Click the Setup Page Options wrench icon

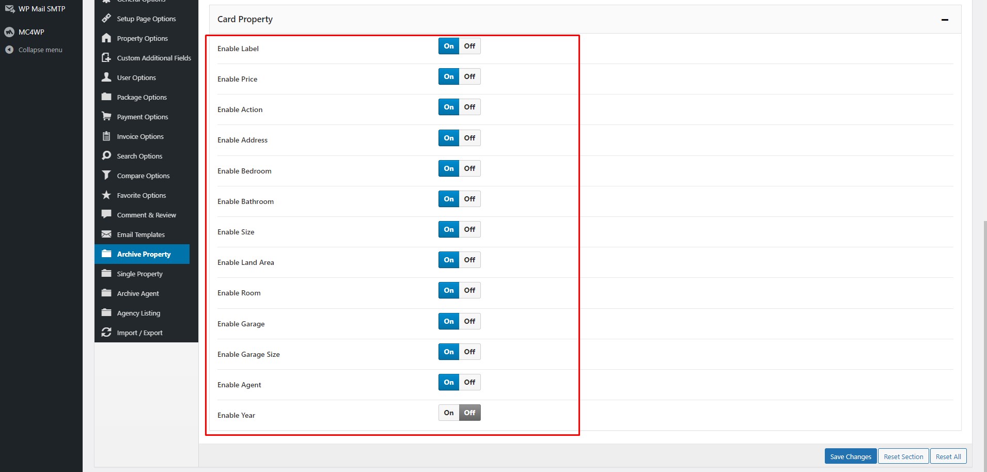click(106, 19)
